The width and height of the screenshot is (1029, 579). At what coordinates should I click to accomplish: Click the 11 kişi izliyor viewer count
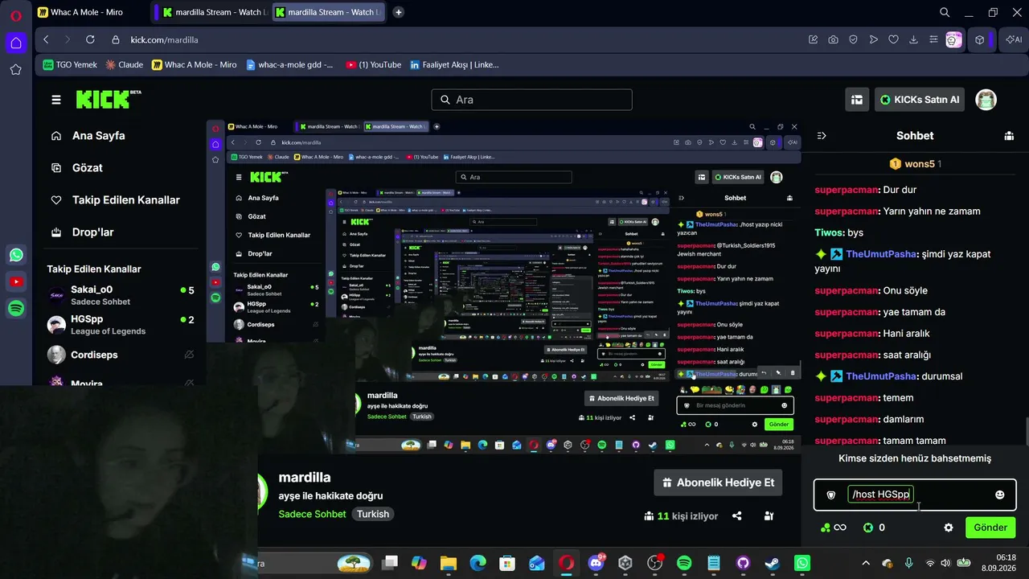coord(681,515)
